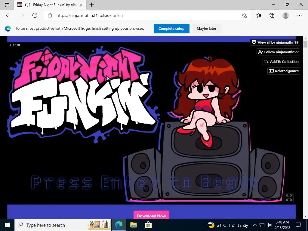Screen dimensions: 308x231
Task: Click the page vertical scrollbar thumb
Action: [x=305, y=44]
